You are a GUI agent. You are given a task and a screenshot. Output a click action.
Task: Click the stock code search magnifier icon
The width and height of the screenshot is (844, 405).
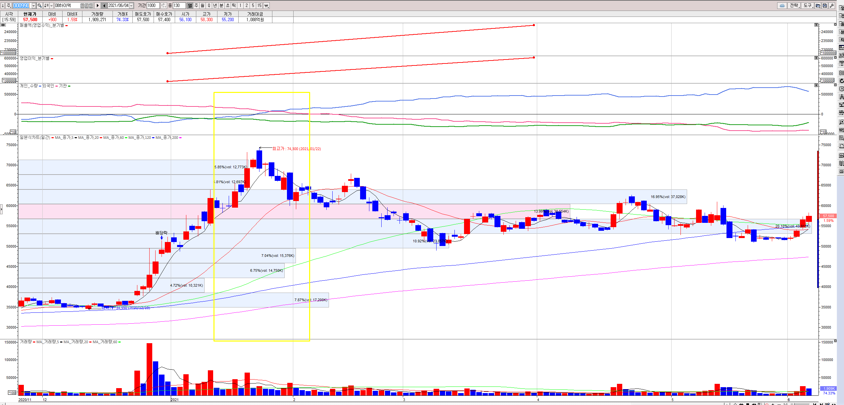40,6
